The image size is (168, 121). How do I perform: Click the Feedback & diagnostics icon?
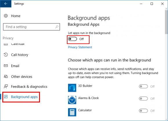click(6, 87)
